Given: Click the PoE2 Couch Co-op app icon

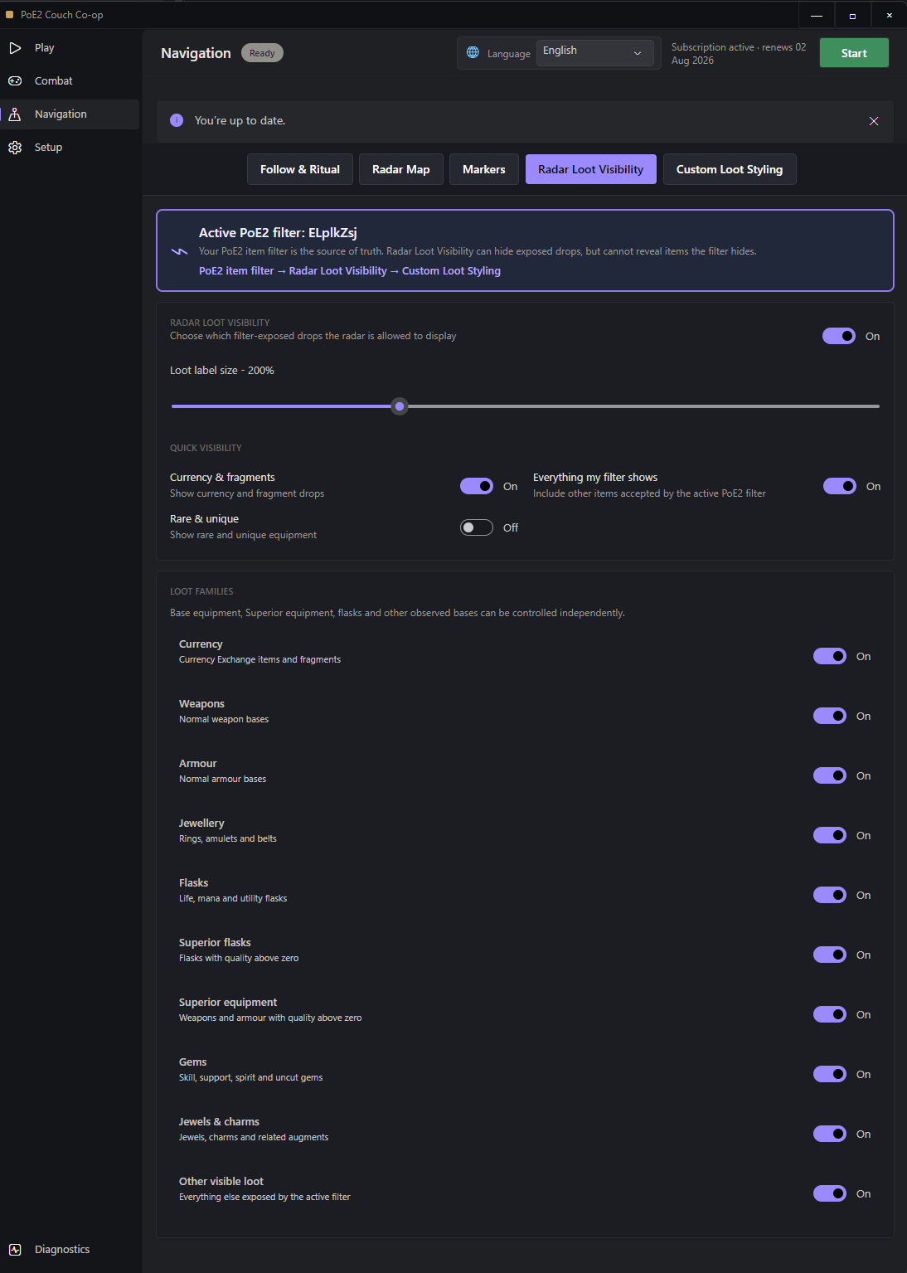Looking at the screenshot, I should pyautogui.click(x=10, y=15).
